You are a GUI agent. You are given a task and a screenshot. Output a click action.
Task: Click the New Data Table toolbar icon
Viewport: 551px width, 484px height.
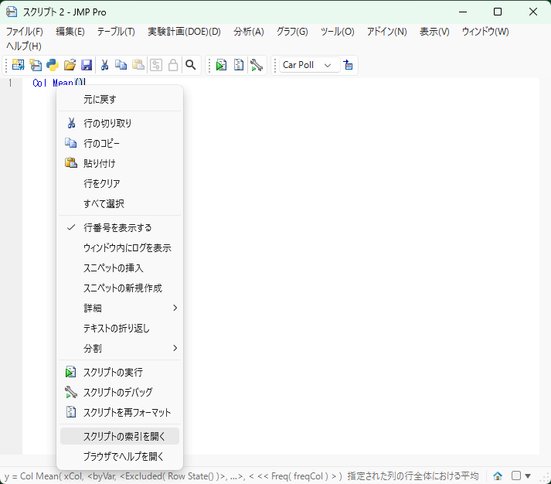[x=18, y=65]
